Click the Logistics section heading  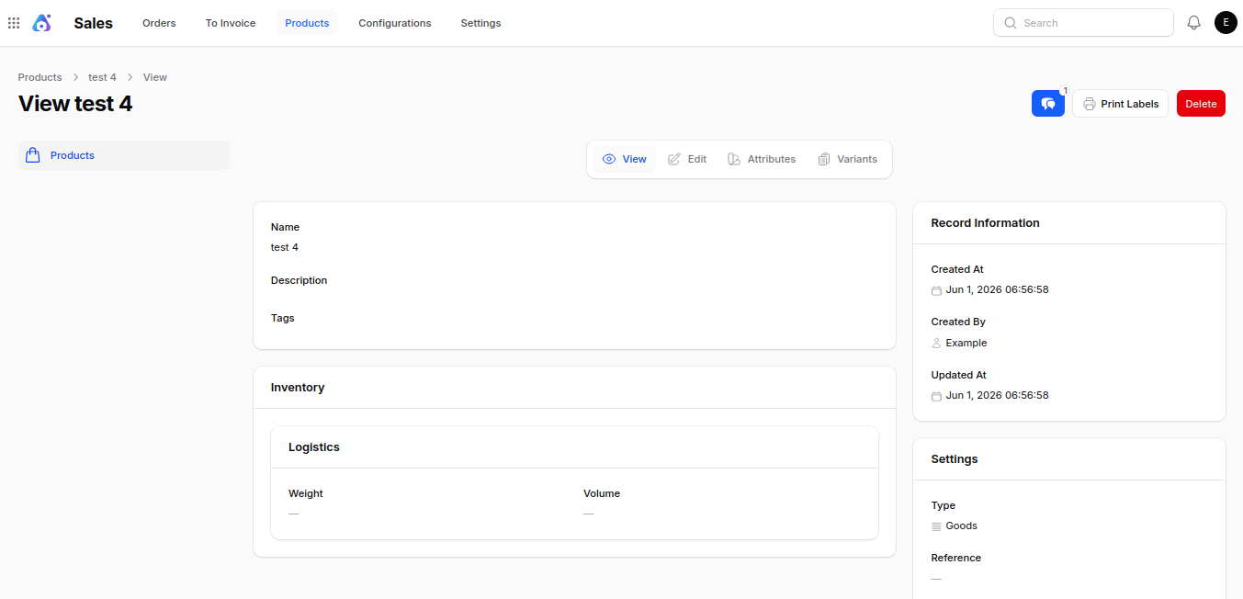[314, 447]
